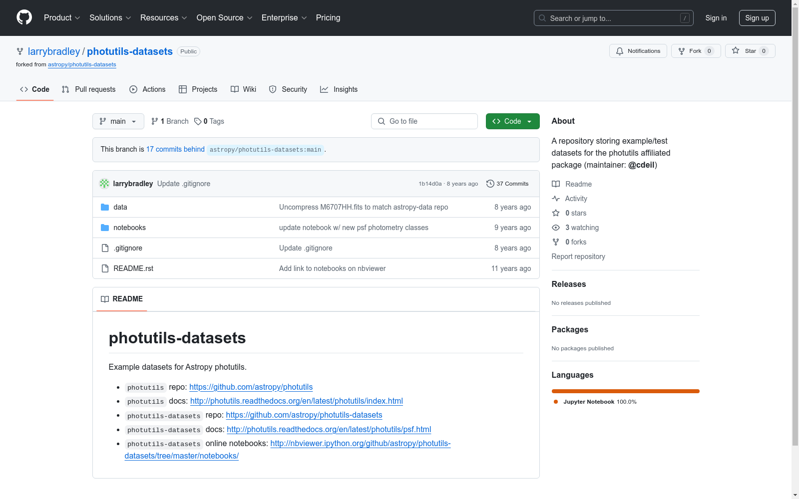Click the Languages orange progress bar
This screenshot has width=799, height=499.
[626, 391]
